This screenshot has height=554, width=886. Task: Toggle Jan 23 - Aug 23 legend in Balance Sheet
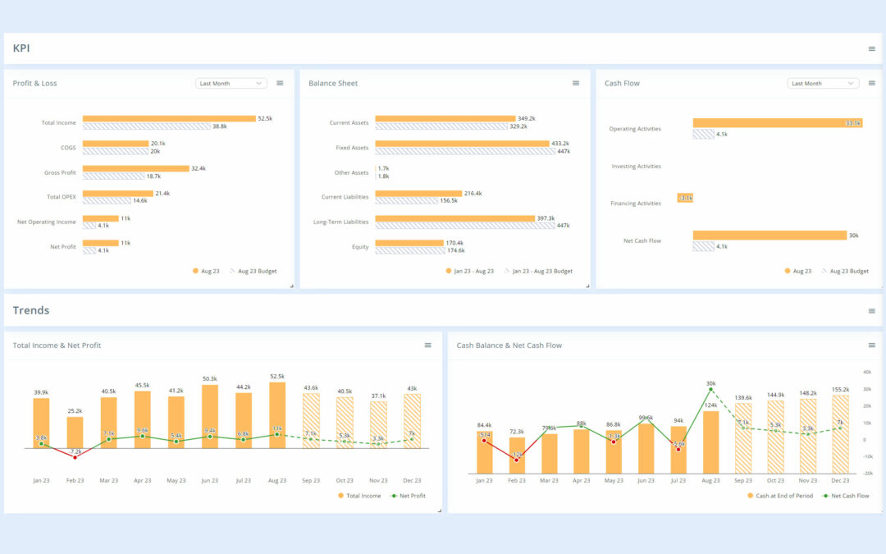click(469, 272)
